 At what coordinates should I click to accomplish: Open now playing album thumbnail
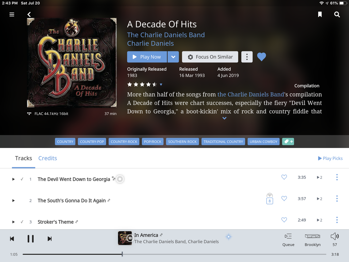125,238
